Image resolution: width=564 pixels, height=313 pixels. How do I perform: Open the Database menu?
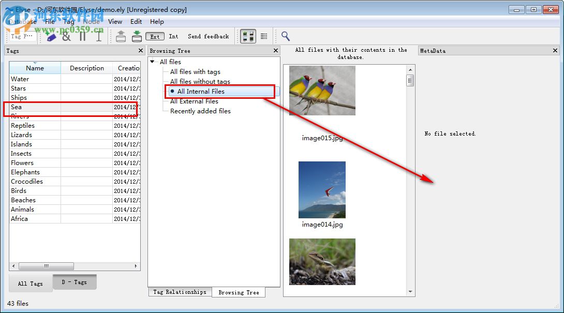tap(22, 22)
